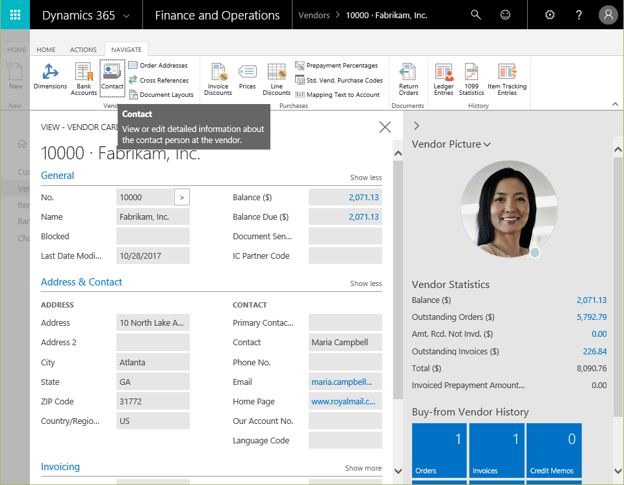Click Outstanding Orders amount 5,792.79

point(591,317)
